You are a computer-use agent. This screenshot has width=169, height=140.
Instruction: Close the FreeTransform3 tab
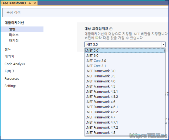(x=35, y=3)
